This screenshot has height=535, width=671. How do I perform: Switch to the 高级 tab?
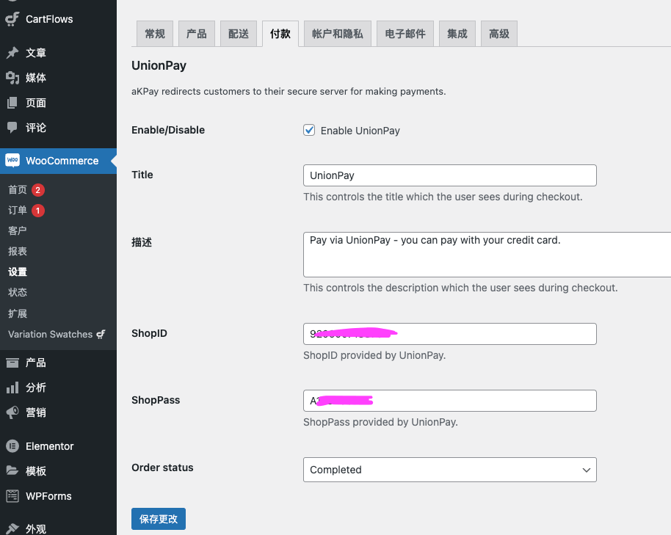coord(499,34)
